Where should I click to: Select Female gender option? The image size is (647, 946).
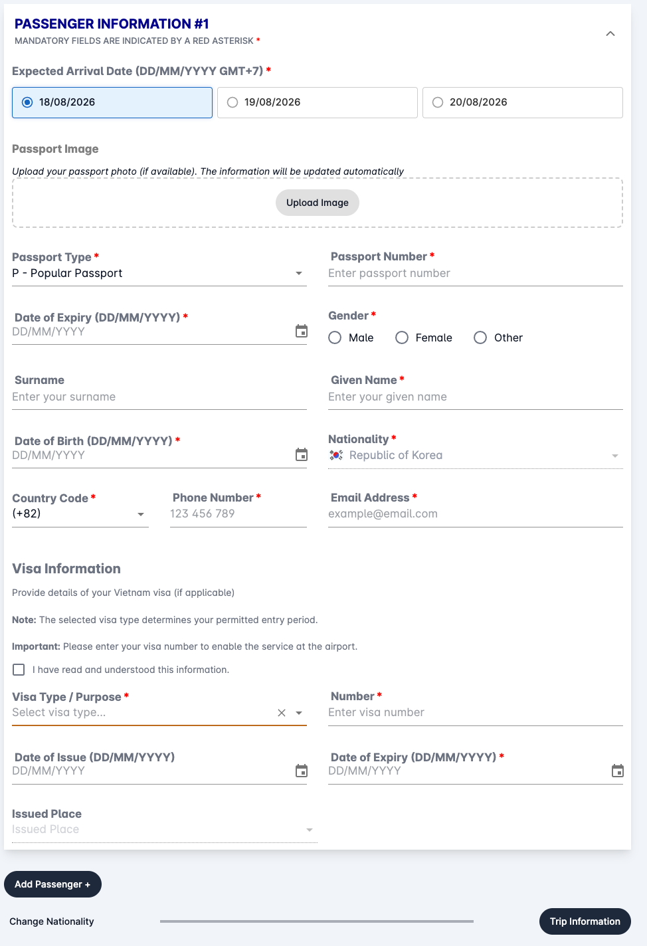pyautogui.click(x=424, y=337)
